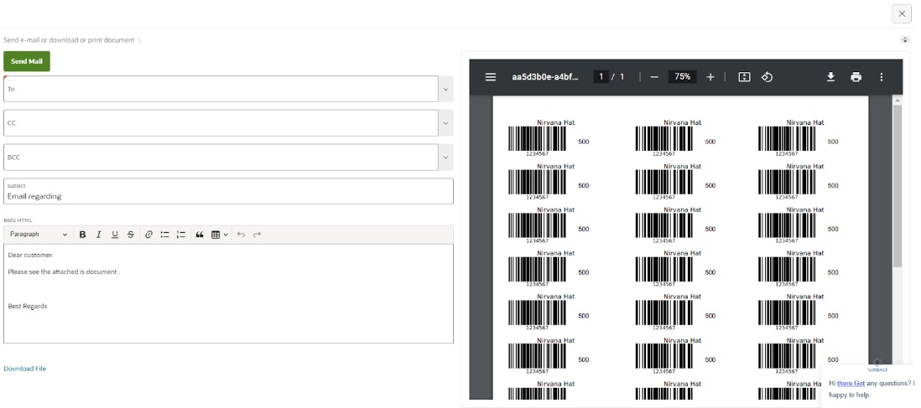The height and width of the screenshot is (408, 921).
Task: Download the PDF from viewer toolbar
Action: pos(831,77)
